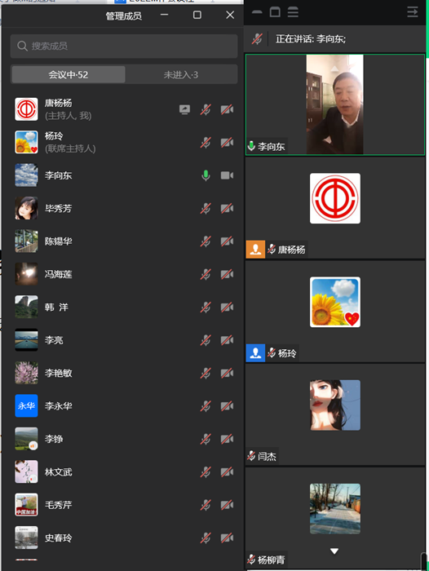Viewport: 429px width, 571px height.
Task: Click muted mic icon for 史春玲
Action: pyautogui.click(x=206, y=538)
